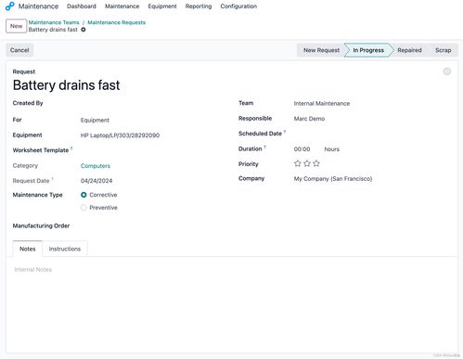Click the Maintenance app logo icon

click(10, 6)
